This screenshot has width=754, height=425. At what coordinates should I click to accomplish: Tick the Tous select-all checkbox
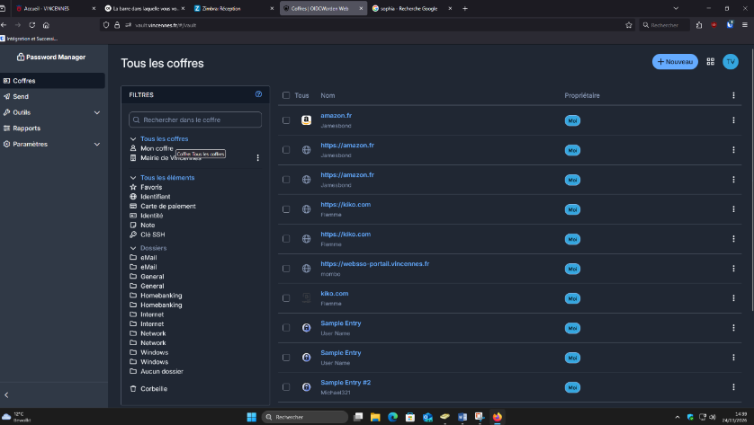click(286, 95)
